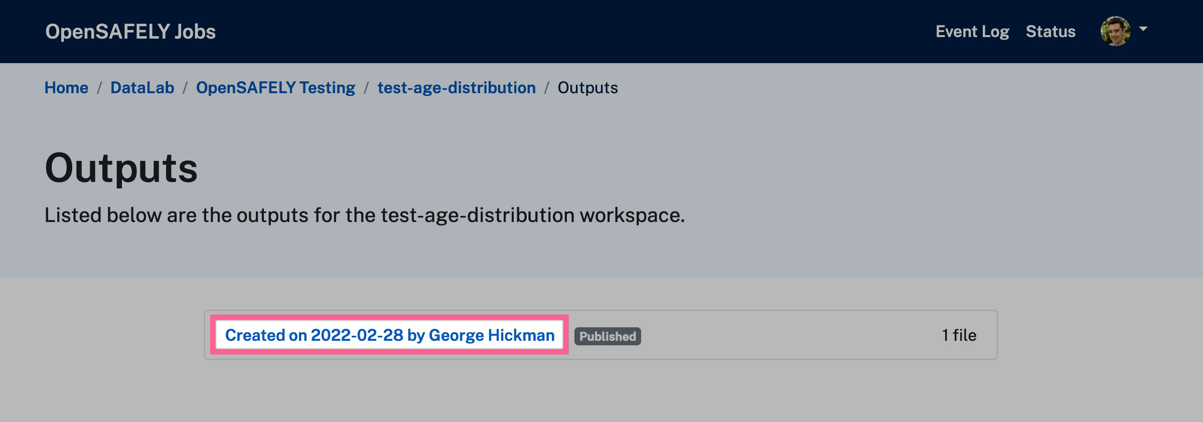
Task: Open the Event Log page
Action: (972, 32)
